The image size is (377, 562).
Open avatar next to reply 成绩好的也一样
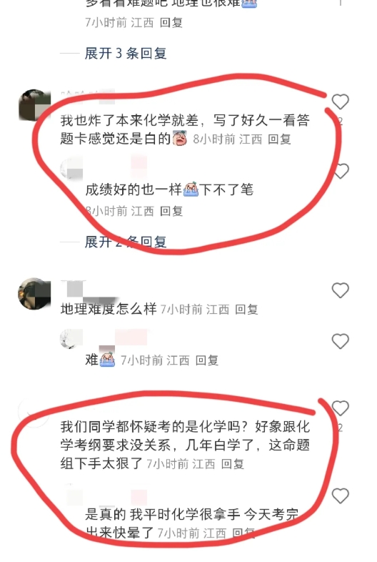[71, 169]
